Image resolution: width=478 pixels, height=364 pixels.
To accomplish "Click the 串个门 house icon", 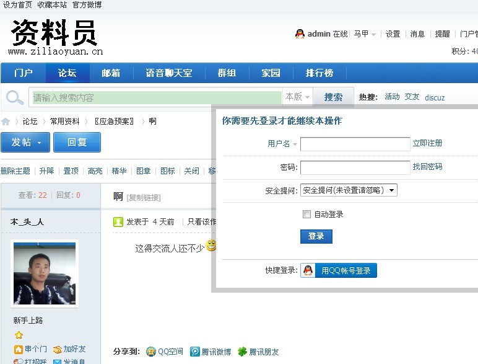I will pyautogui.click(x=19, y=349).
